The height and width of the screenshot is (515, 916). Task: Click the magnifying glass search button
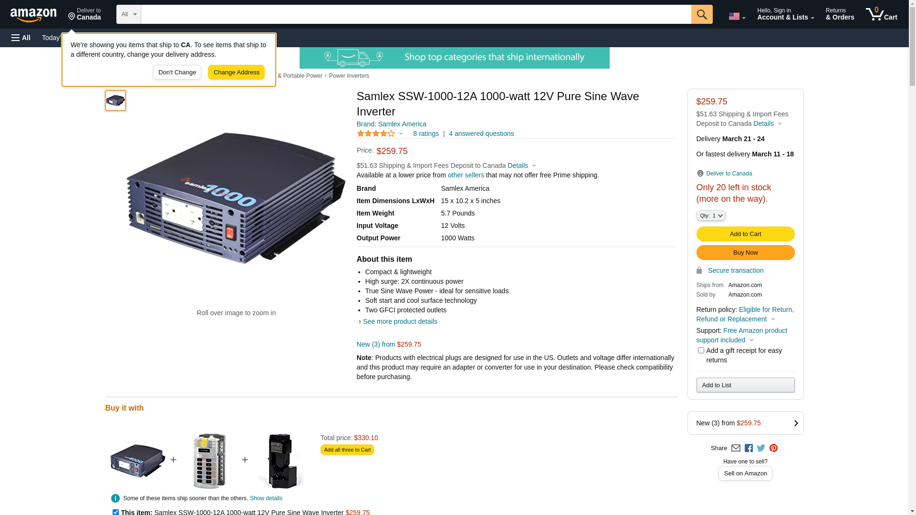(x=701, y=14)
